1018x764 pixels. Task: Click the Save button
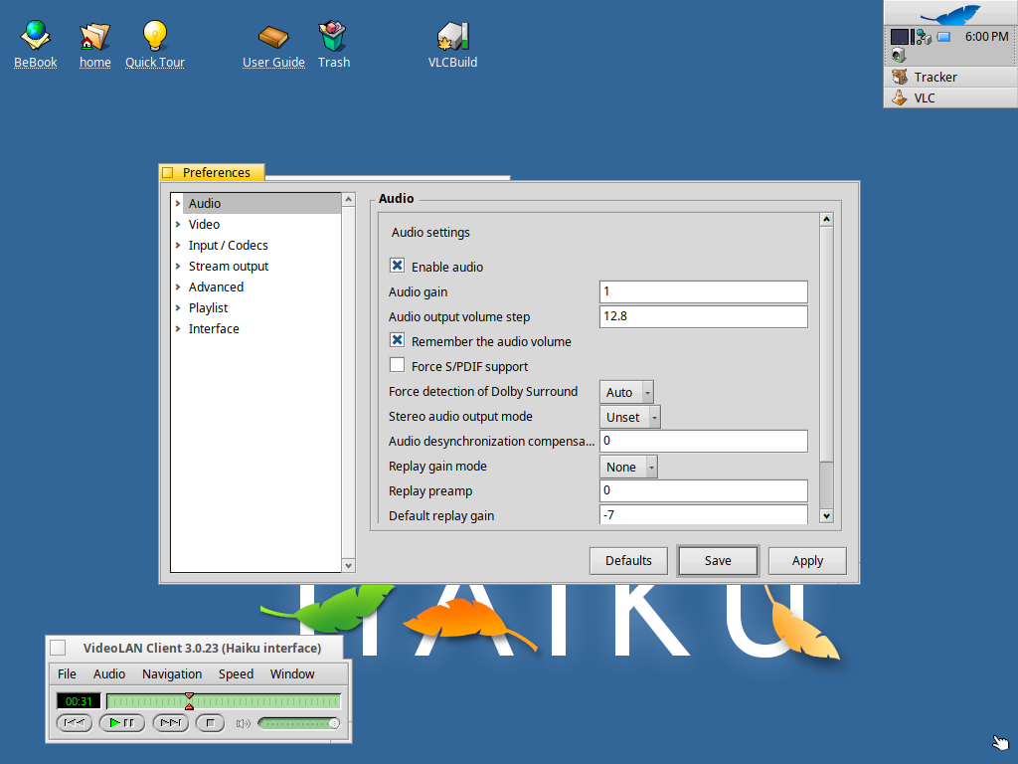(x=718, y=561)
